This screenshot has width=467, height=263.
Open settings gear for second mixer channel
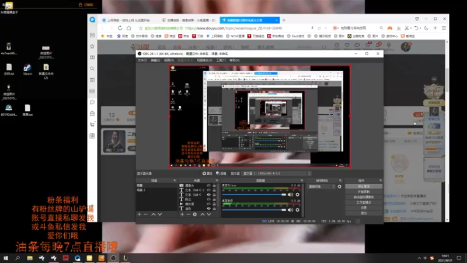click(297, 210)
